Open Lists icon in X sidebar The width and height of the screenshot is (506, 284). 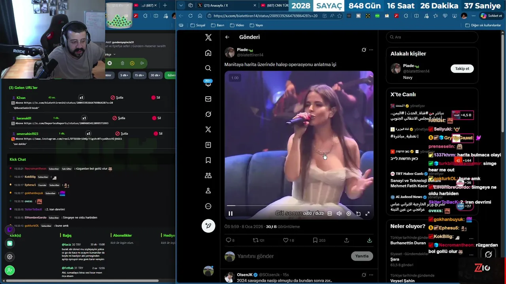(x=208, y=145)
